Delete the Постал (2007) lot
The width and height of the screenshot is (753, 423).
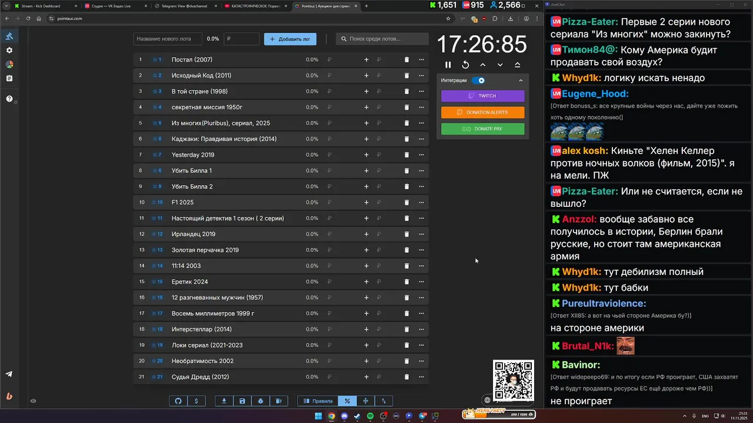407,60
